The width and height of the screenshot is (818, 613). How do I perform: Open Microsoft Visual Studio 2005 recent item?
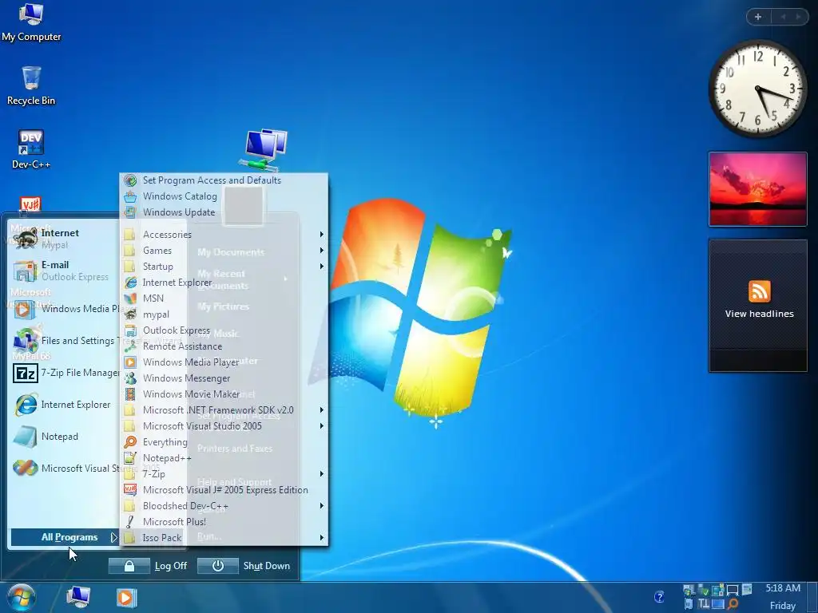click(65, 468)
